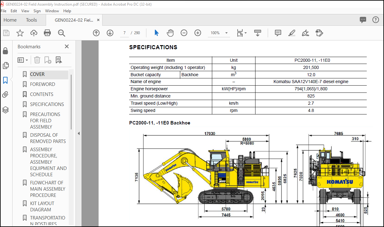
Task: Open fit page options dropdown
Action: (x=242, y=33)
